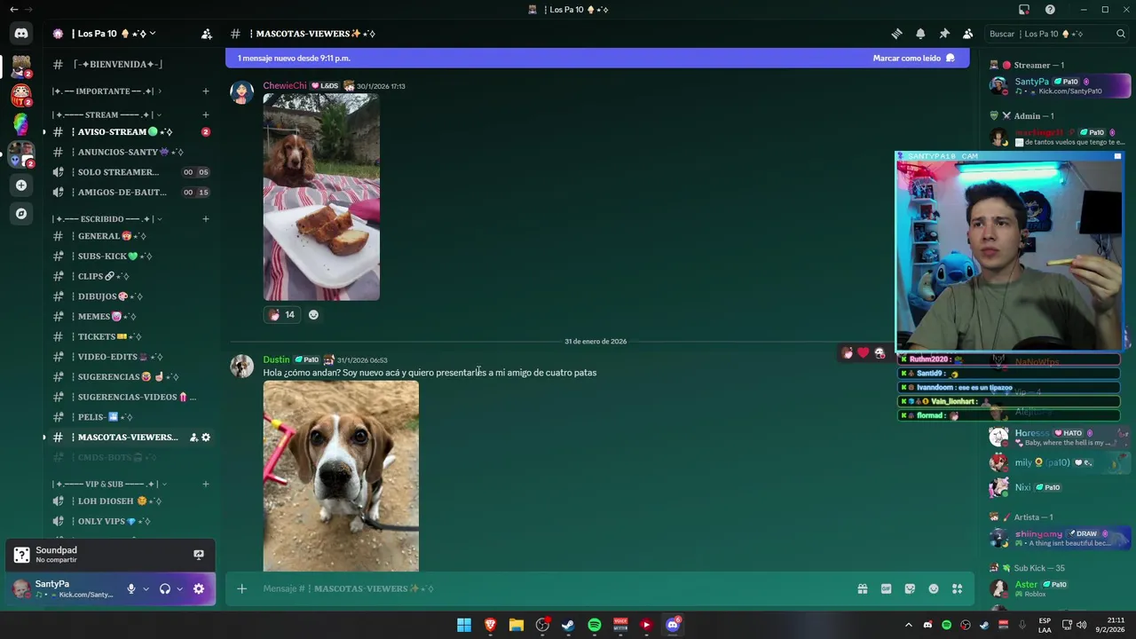
Task: Open SUBS-KICK channel
Action: 131,256
